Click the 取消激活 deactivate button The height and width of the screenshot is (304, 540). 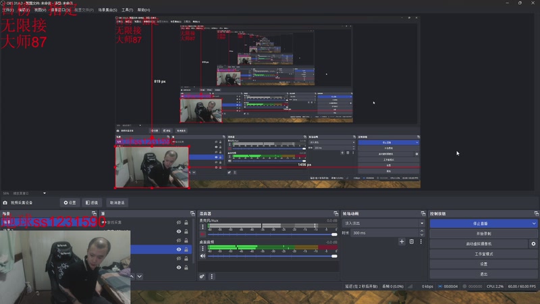pyautogui.click(x=117, y=203)
